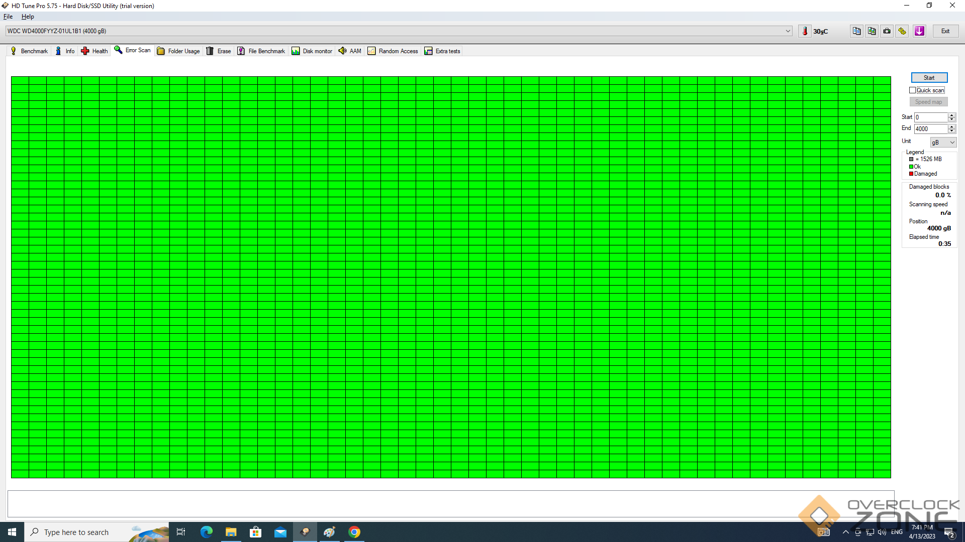
Task: Click the red Damaged legend swatch
Action: click(x=911, y=174)
